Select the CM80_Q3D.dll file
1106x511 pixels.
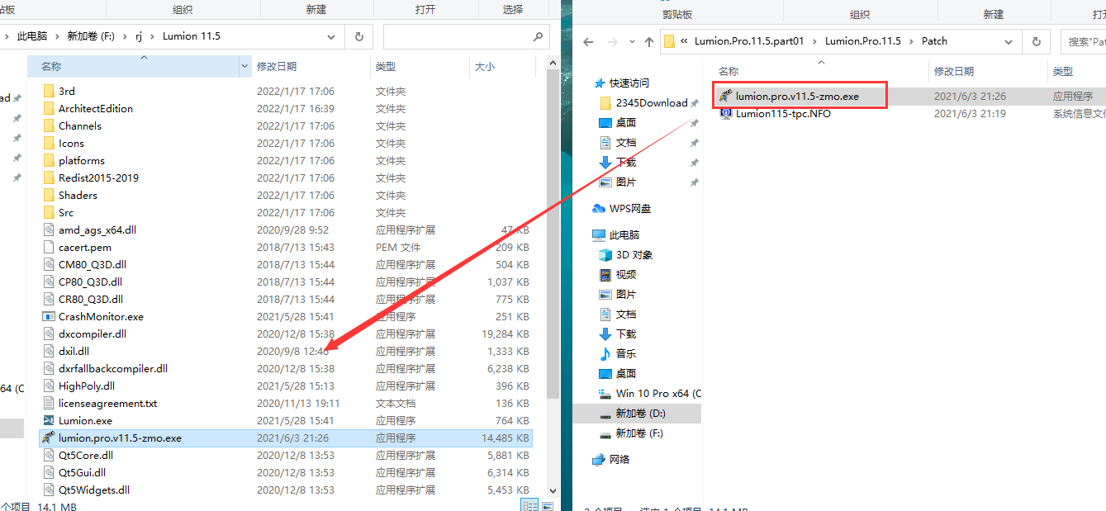[93, 264]
